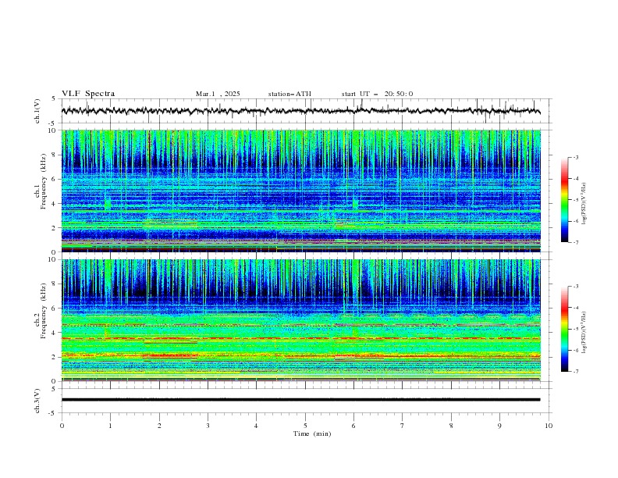618x478 pixels.
Task: Click the ch.2 frequency axis "10" tick label
Action: [x=52, y=259]
